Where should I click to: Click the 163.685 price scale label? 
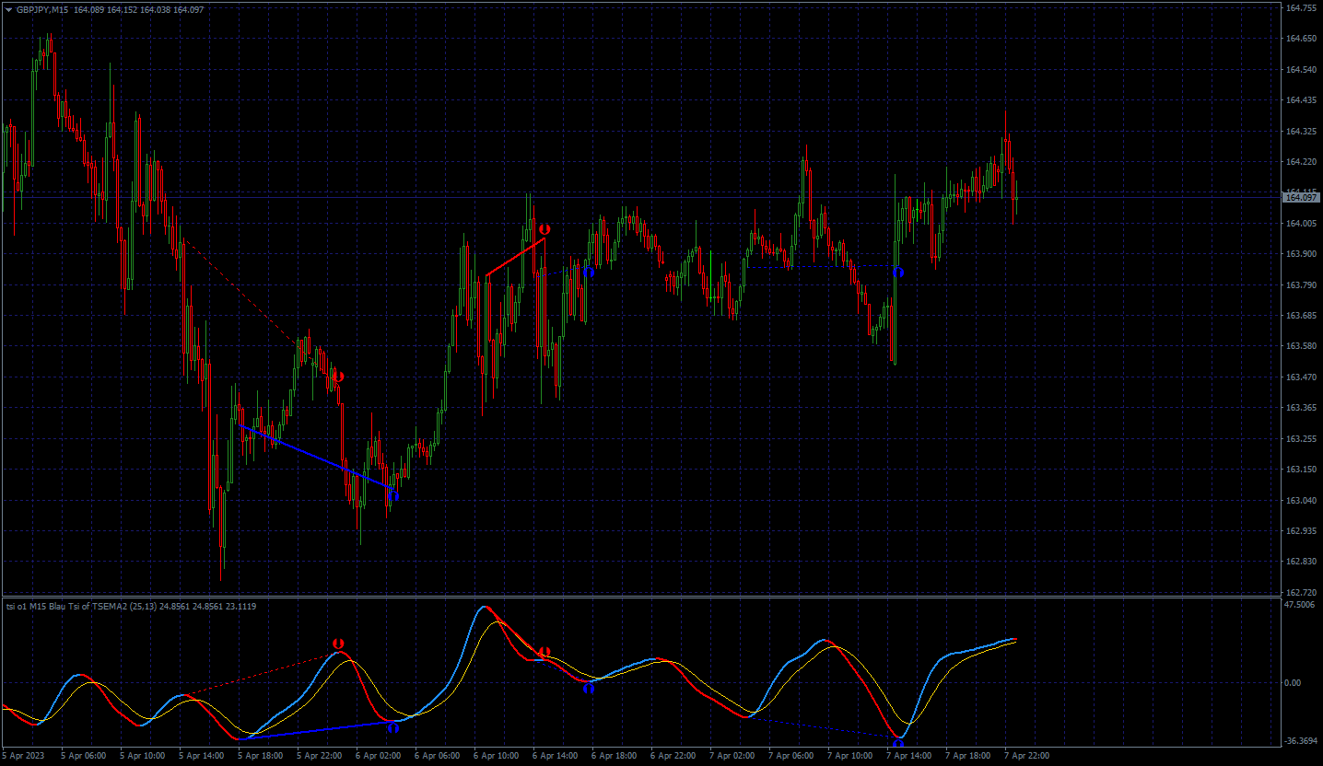coord(1300,315)
